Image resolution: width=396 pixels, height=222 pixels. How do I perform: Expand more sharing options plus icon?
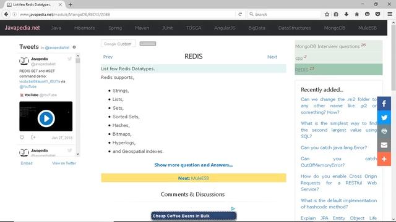(x=384, y=159)
